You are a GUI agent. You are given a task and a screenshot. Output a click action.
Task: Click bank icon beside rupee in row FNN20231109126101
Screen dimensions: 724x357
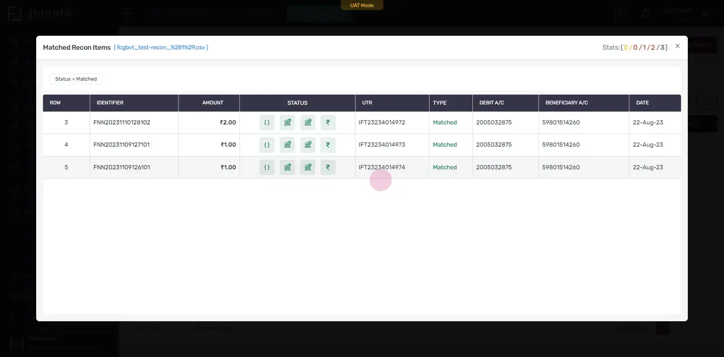[308, 167]
